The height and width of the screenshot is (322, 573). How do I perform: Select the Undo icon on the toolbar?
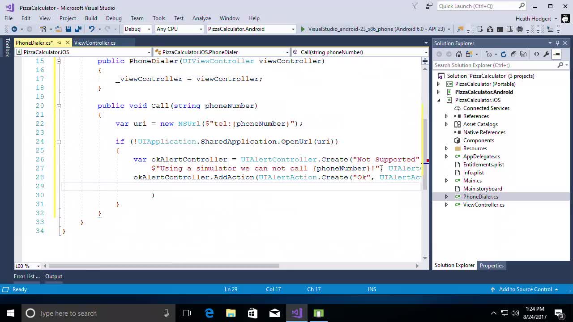(x=92, y=28)
